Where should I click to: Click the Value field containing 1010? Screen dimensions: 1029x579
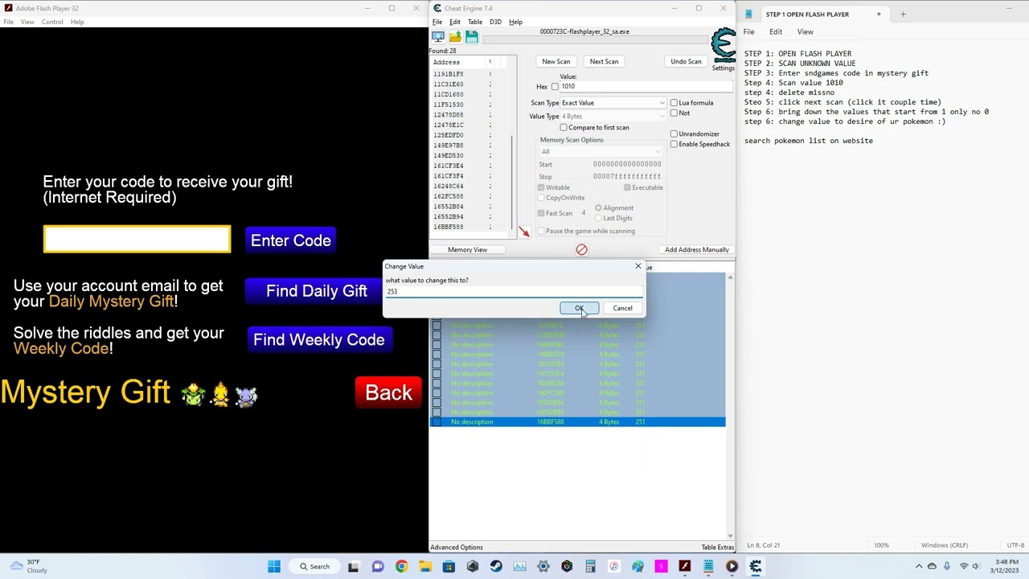pos(646,86)
